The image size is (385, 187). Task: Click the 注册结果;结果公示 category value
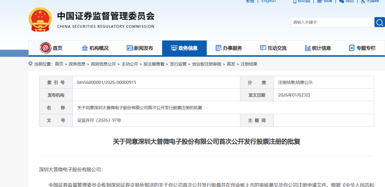(295, 82)
